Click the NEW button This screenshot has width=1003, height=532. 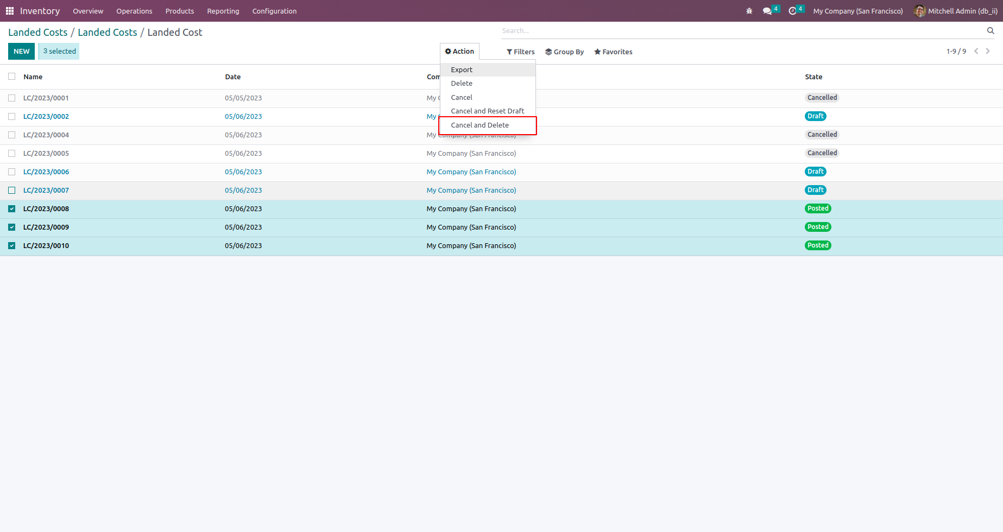tap(22, 52)
